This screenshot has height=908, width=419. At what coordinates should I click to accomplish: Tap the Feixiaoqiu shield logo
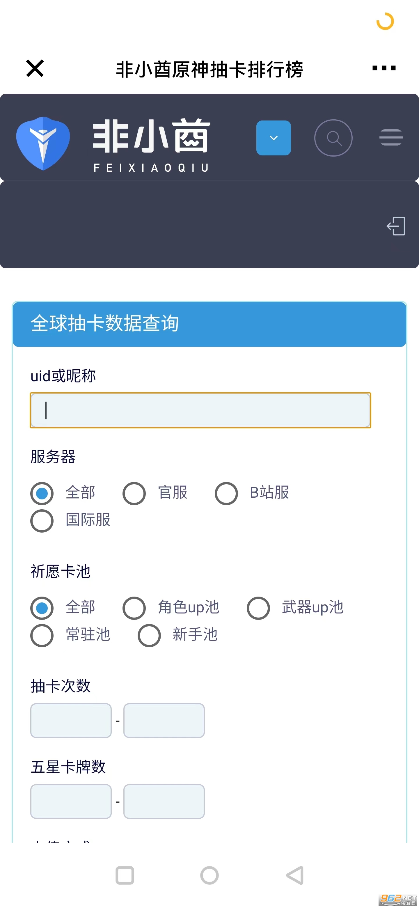pos(43,143)
